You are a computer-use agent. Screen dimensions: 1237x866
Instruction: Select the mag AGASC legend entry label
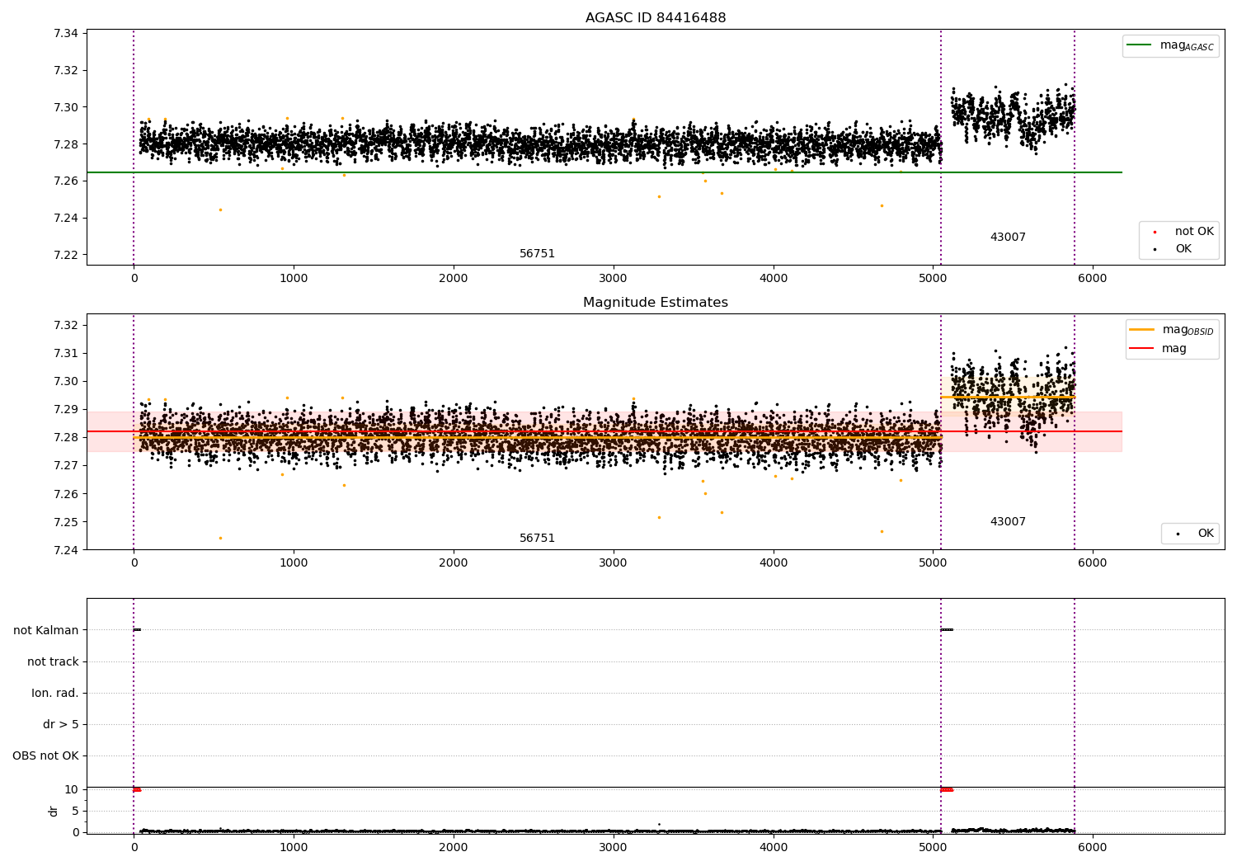point(1187,45)
